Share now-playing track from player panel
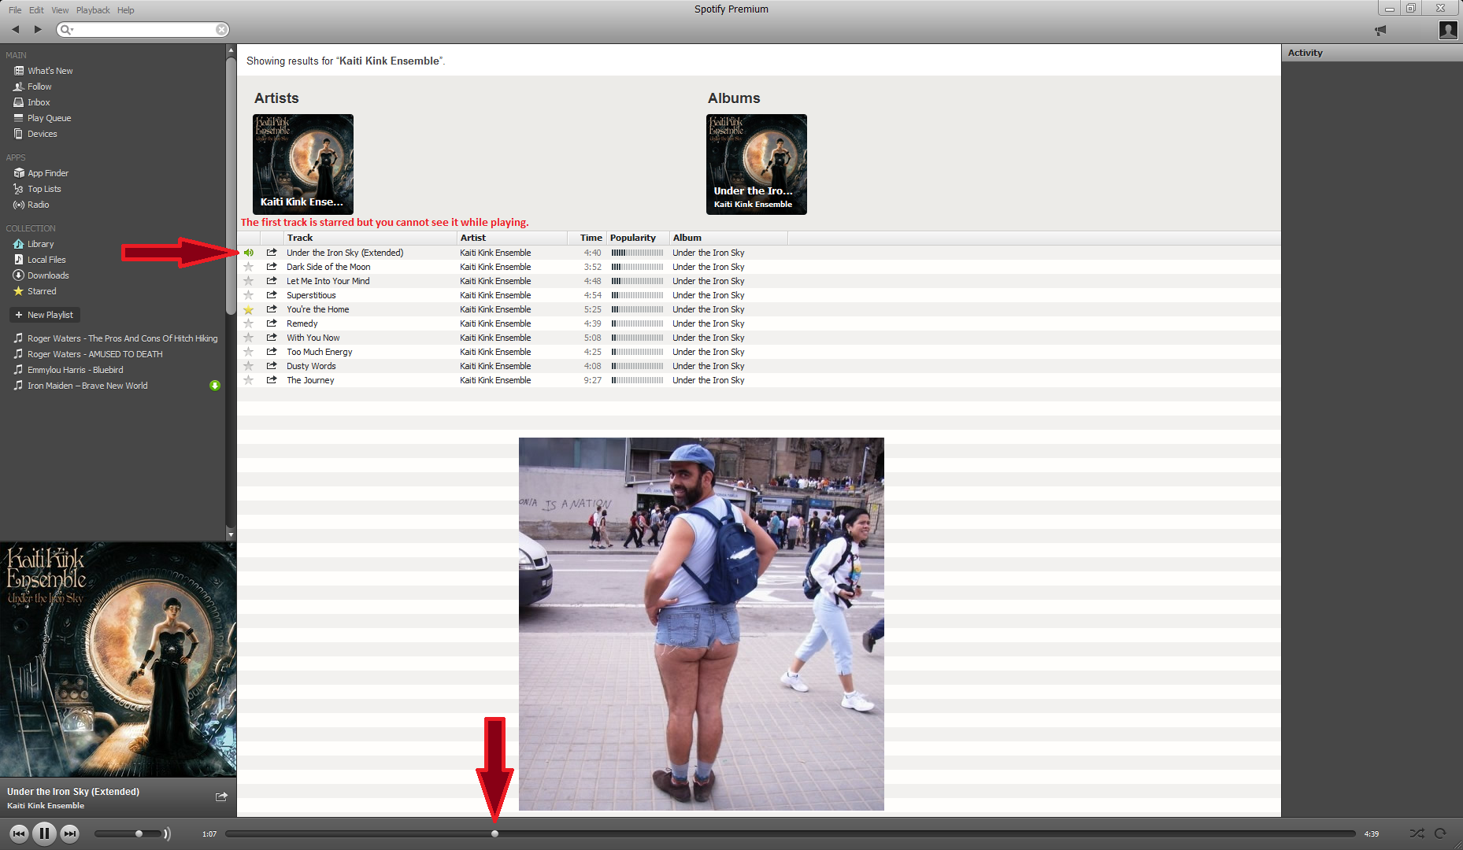The width and height of the screenshot is (1463, 850). [x=221, y=796]
